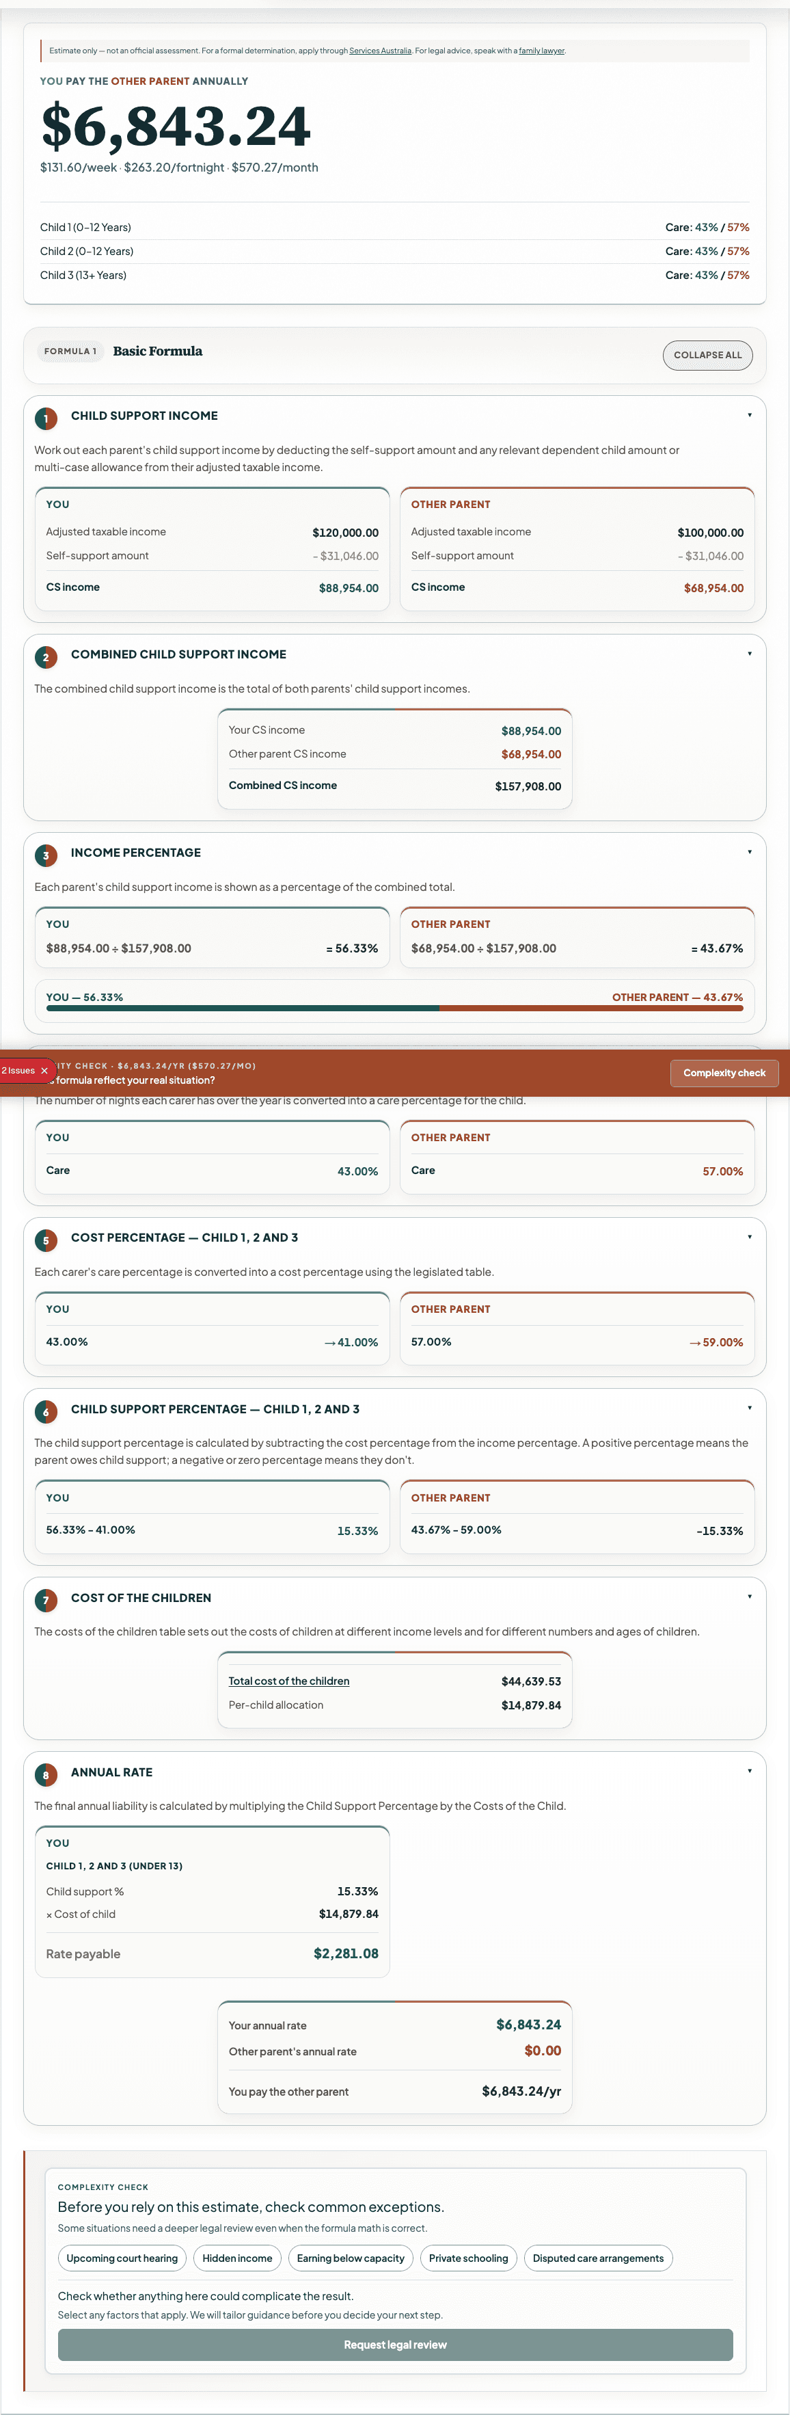The height and width of the screenshot is (2415, 790).
Task: Collapse the Income Percentage section arrow
Action: coord(749,852)
